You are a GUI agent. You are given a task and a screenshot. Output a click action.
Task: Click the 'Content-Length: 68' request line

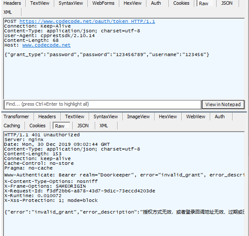click(x=31, y=41)
